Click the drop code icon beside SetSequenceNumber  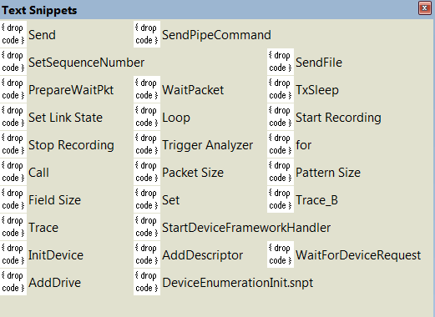click(13, 62)
